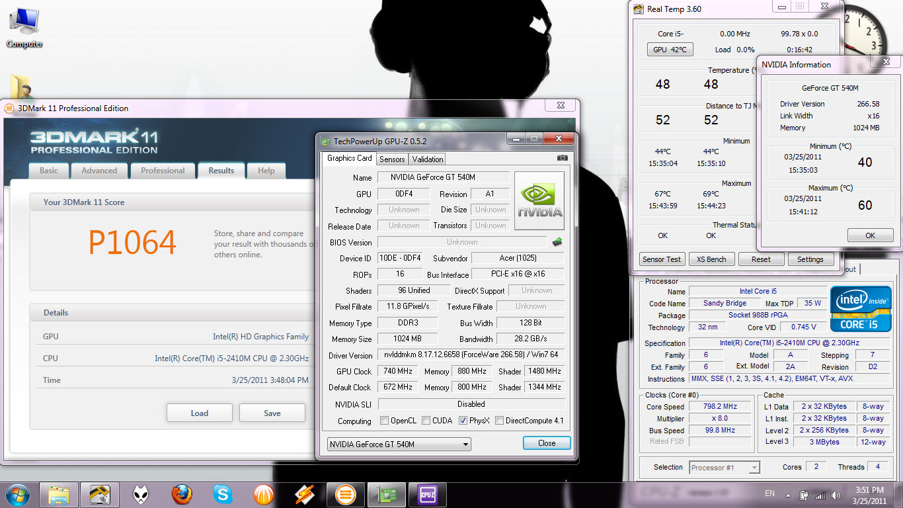
Task: Open the network signal tray icon
Action: (820, 495)
